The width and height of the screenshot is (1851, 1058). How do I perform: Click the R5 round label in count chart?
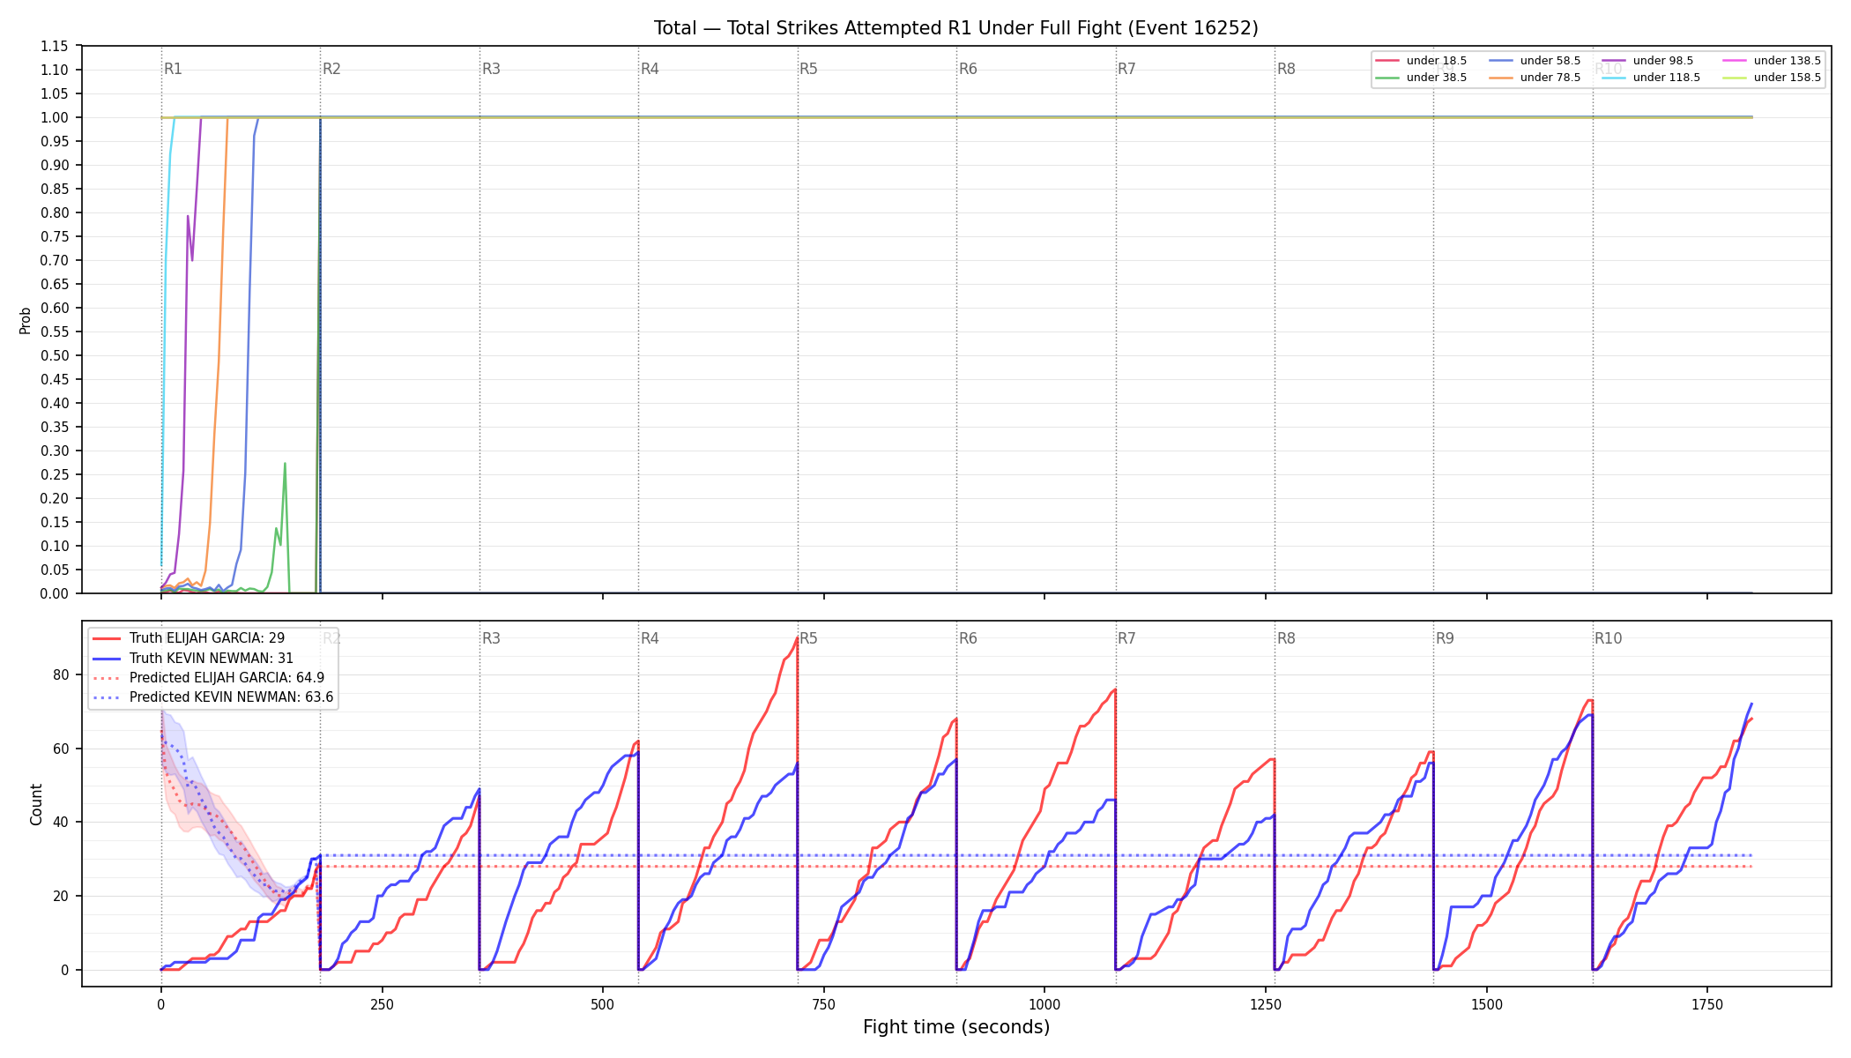(808, 638)
